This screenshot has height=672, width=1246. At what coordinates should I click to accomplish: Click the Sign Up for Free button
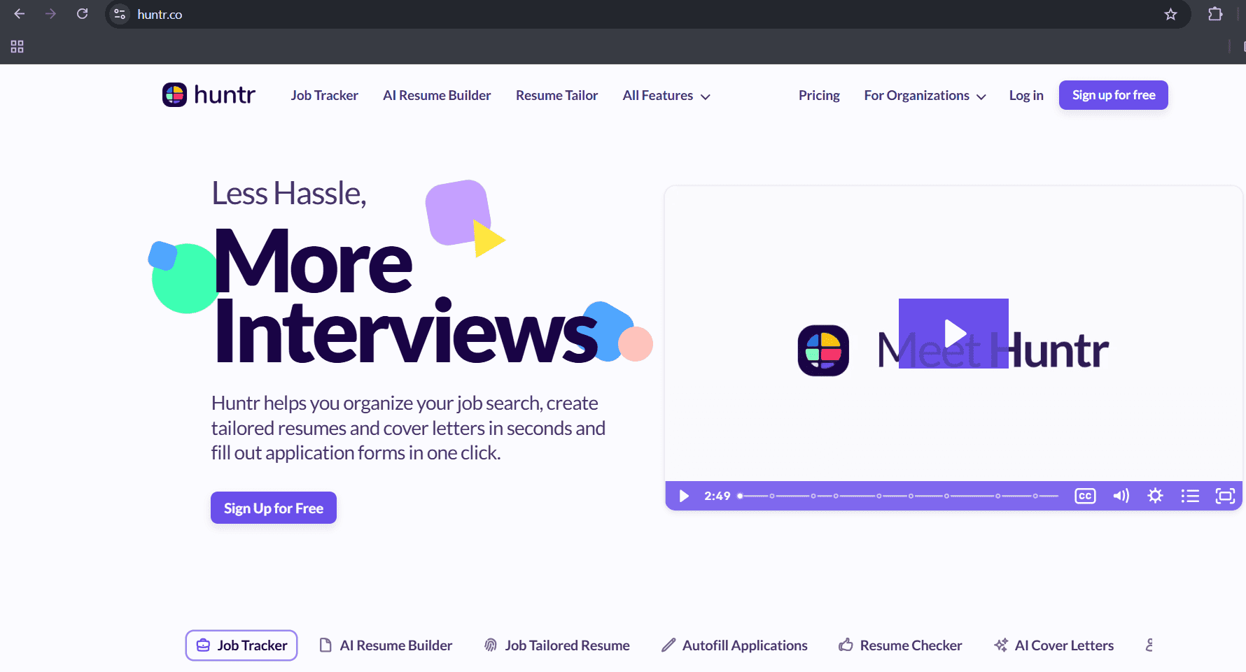pyautogui.click(x=273, y=508)
